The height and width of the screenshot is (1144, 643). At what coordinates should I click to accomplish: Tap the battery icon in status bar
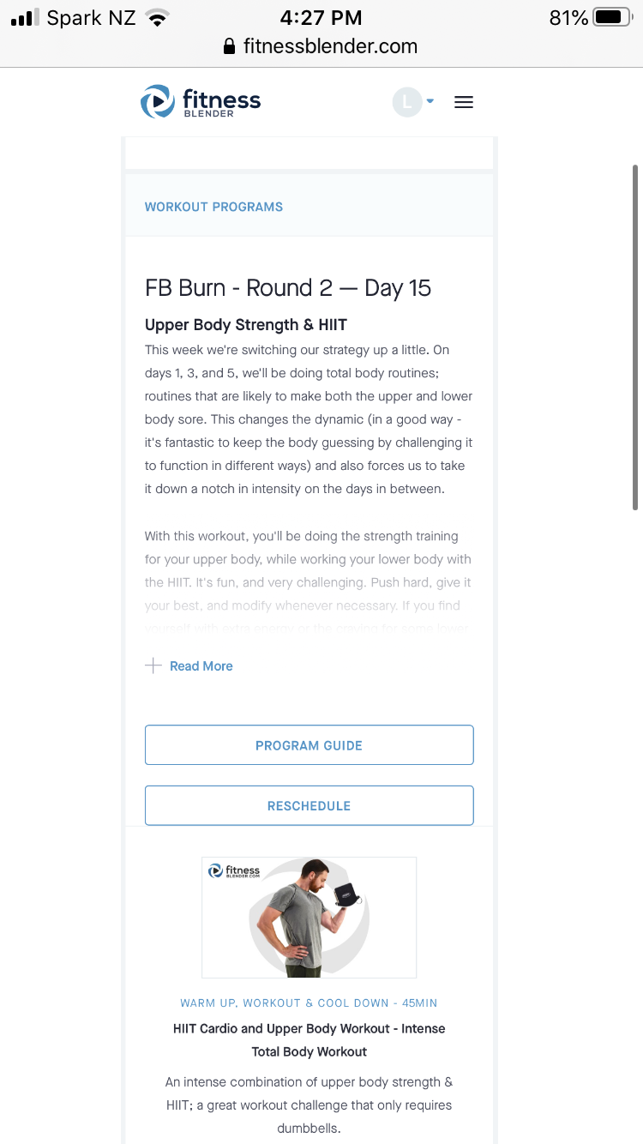(612, 17)
